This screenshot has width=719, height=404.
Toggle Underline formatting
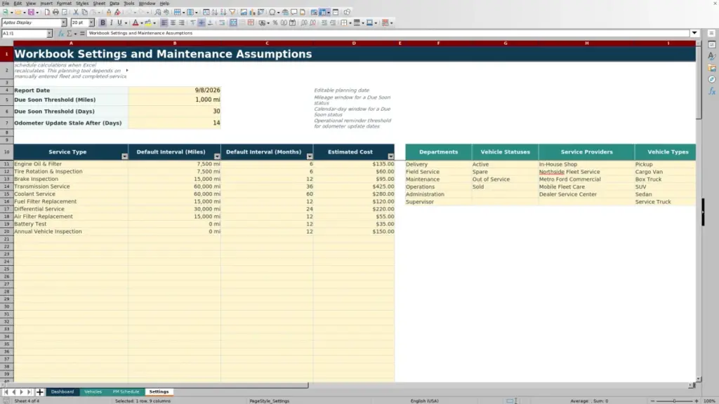coord(119,23)
